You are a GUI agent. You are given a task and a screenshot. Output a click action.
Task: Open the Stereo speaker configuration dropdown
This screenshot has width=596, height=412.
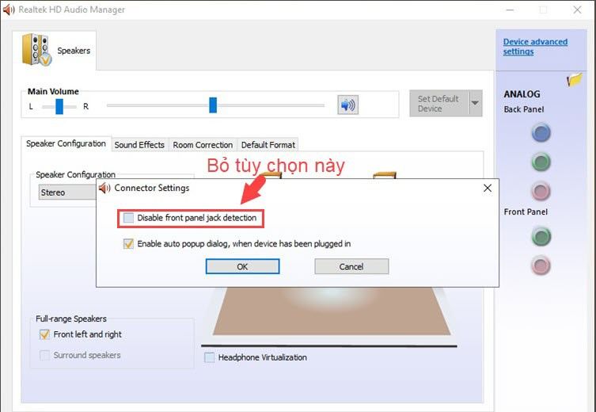67,193
